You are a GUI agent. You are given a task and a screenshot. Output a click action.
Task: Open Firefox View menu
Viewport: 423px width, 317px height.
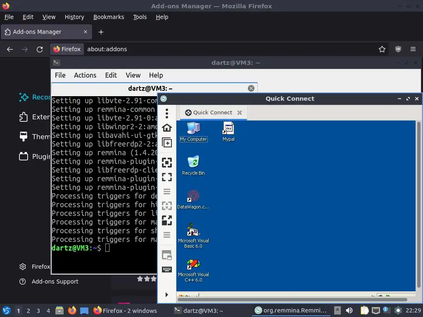pos(49,17)
